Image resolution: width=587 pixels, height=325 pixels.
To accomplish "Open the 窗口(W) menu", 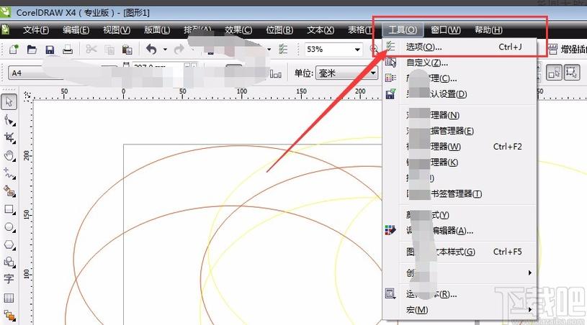I will 446,30.
